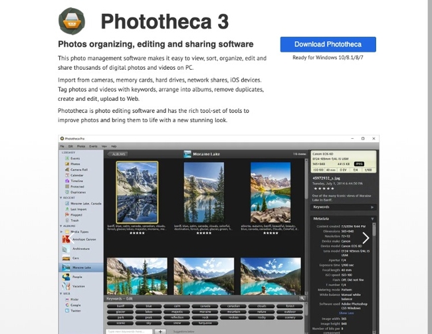
Task: Select the top right turquoise lake photo
Action: (x=270, y=192)
